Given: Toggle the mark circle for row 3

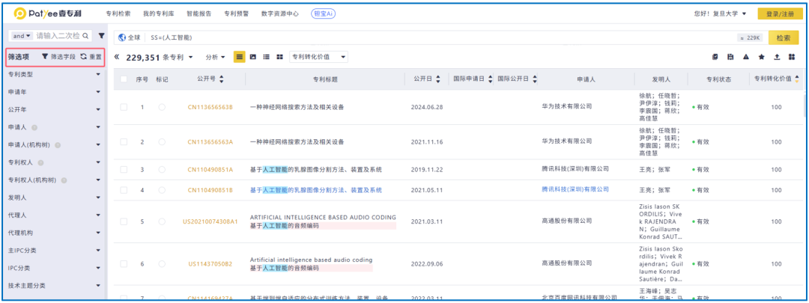Looking at the screenshot, I should (162, 170).
